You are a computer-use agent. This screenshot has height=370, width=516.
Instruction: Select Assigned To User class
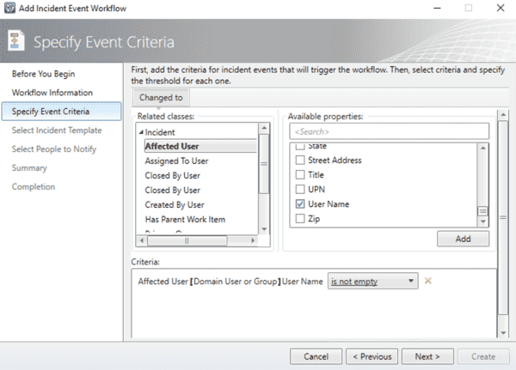click(176, 161)
